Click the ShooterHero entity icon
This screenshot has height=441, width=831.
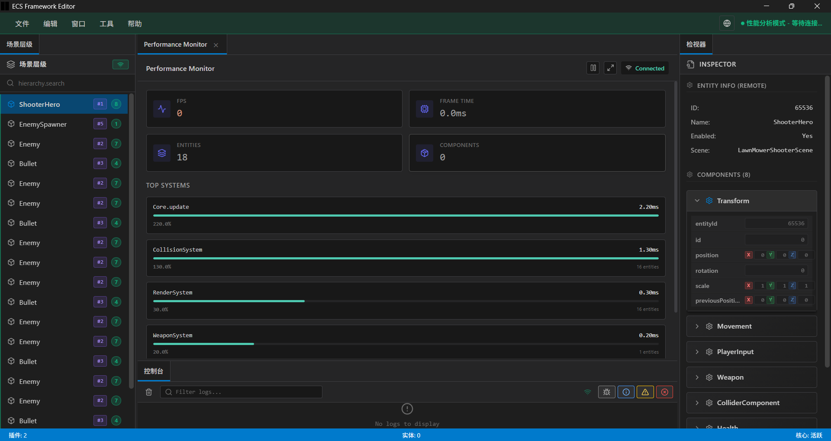coord(11,104)
